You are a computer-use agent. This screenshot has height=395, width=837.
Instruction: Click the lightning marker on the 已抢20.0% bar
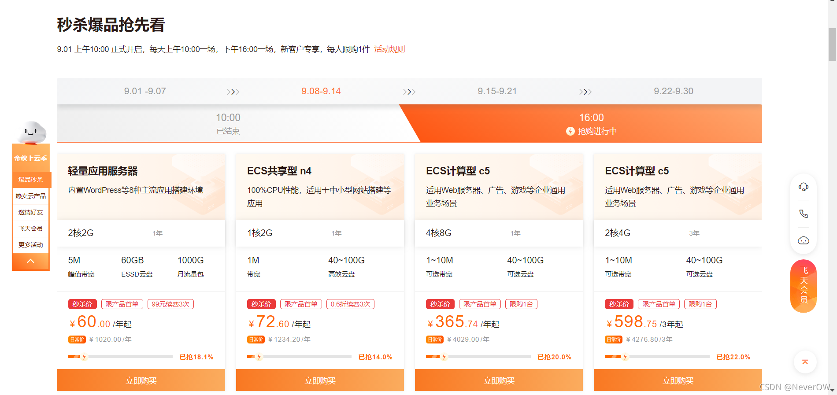[444, 357]
